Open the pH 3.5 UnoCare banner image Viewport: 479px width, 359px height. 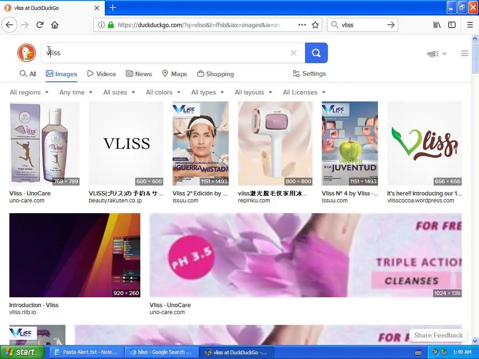coord(305,255)
